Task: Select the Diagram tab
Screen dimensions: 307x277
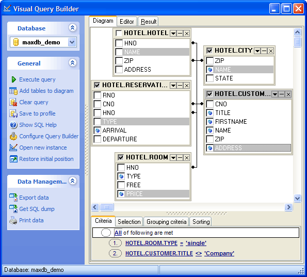Action: tap(103, 21)
